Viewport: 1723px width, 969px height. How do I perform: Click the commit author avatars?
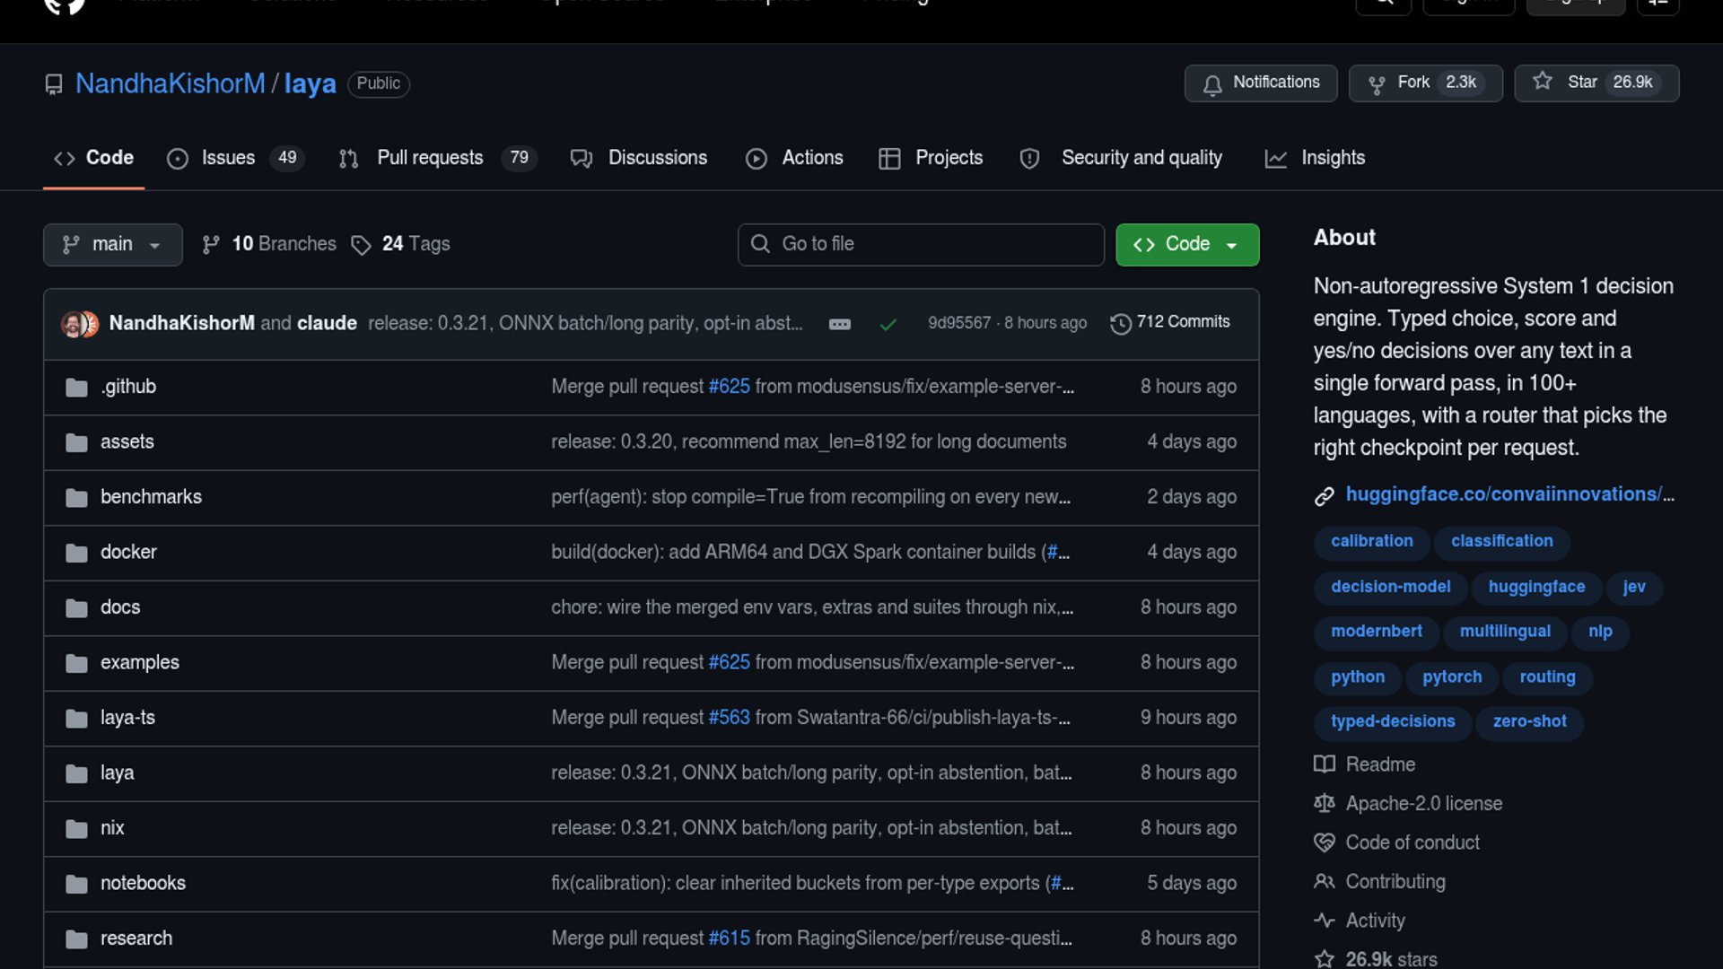click(80, 324)
